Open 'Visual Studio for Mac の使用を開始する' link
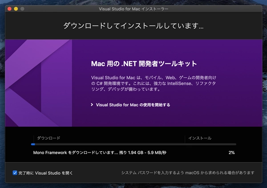 133,105
